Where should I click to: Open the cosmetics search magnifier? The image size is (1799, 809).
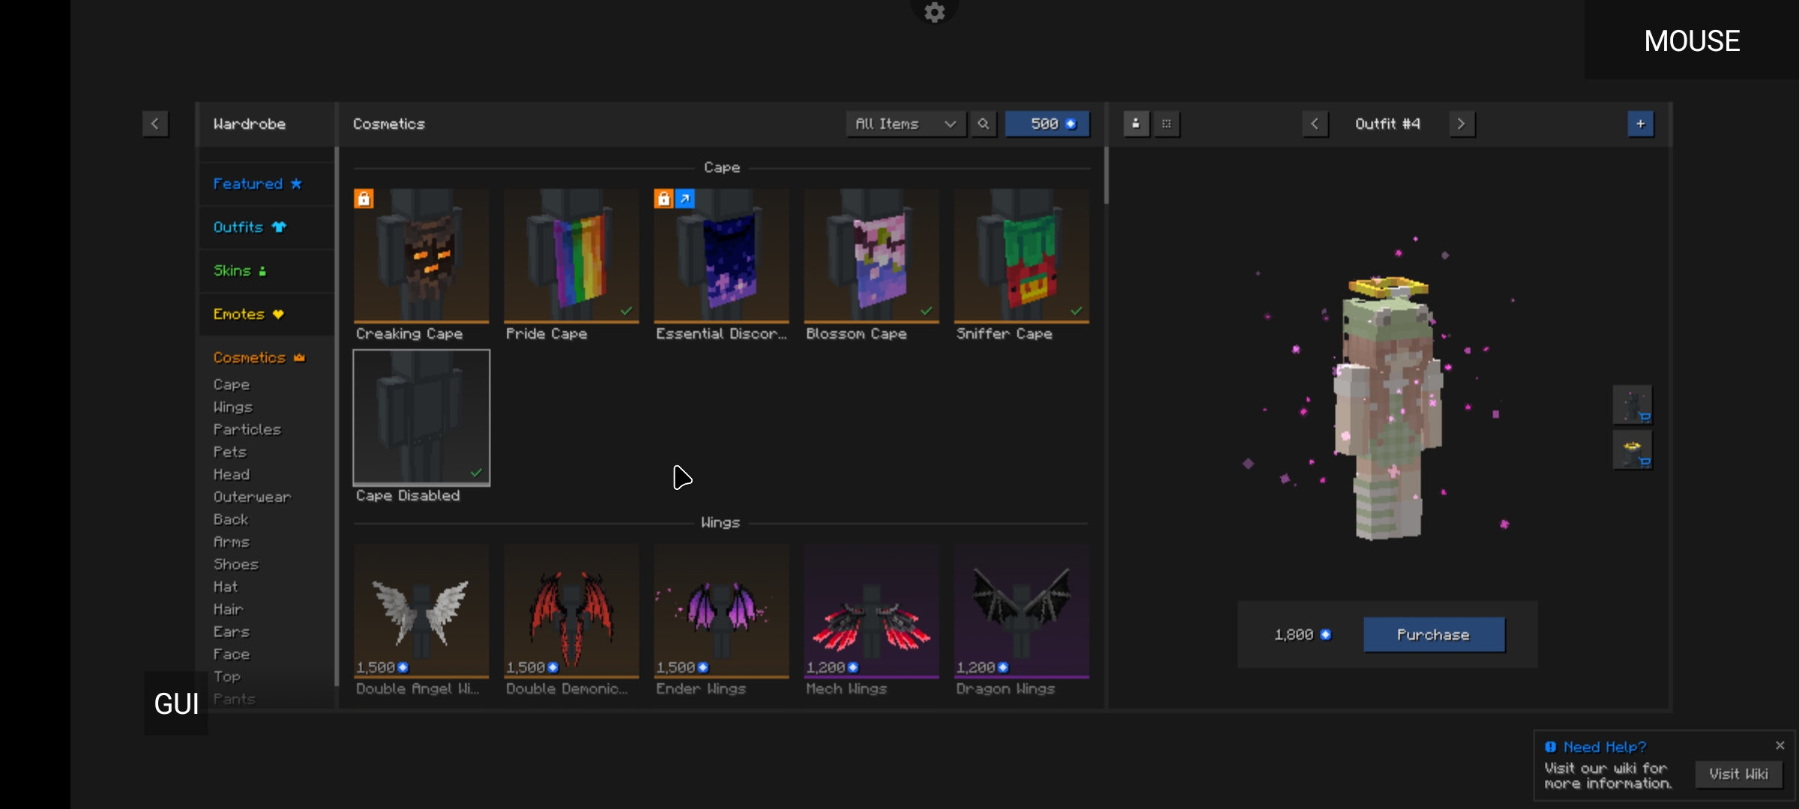click(983, 124)
